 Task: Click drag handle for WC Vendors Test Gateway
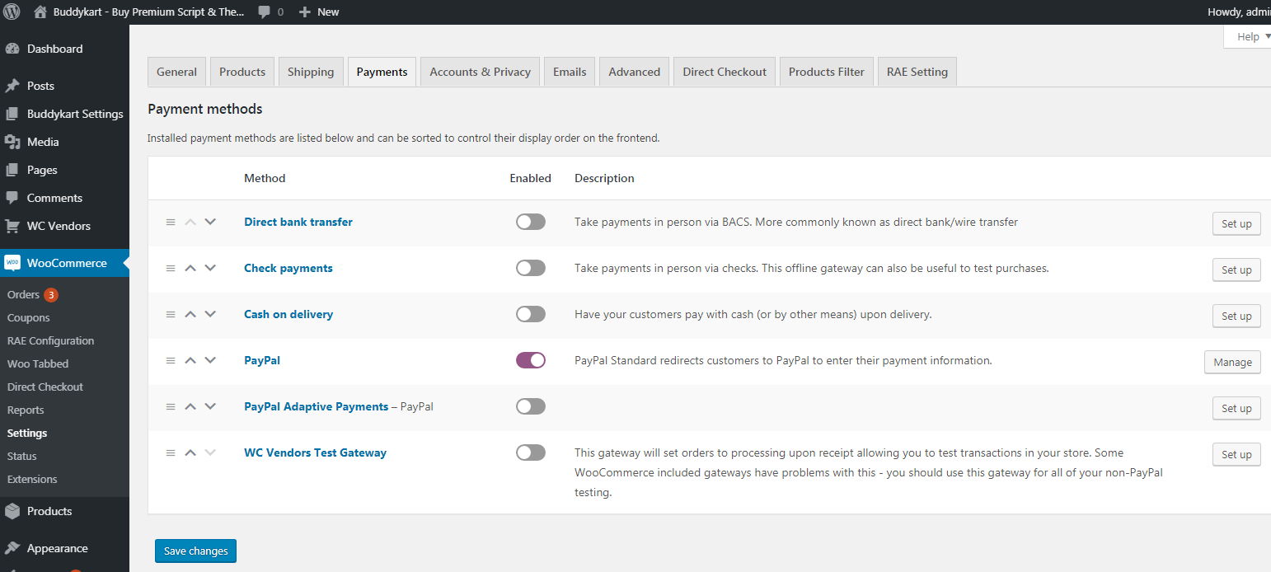(171, 452)
